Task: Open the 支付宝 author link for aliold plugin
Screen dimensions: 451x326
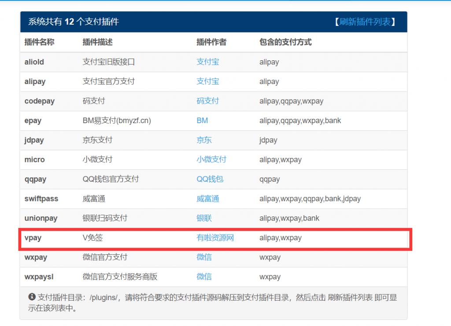Action: [x=207, y=62]
